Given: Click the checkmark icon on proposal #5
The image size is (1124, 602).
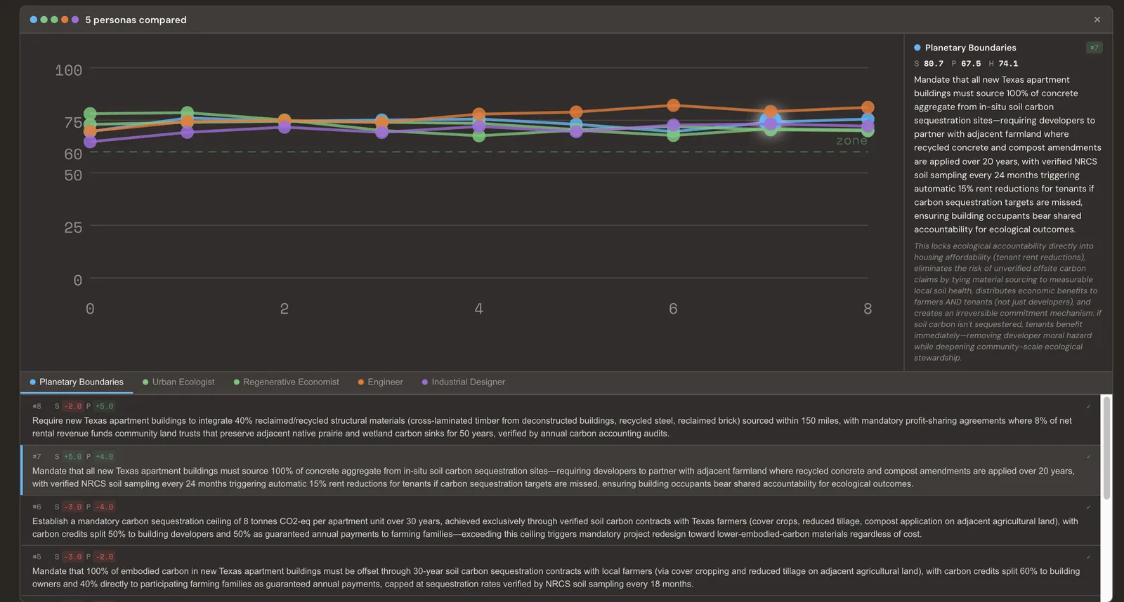Looking at the screenshot, I should coord(1089,557).
